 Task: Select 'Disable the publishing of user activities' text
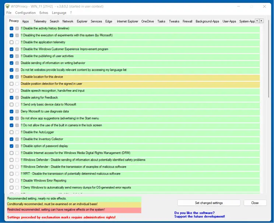47,56
